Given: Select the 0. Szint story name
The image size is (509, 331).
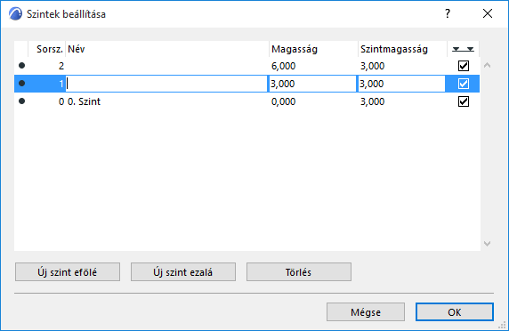Looking at the screenshot, I should pos(84,101).
